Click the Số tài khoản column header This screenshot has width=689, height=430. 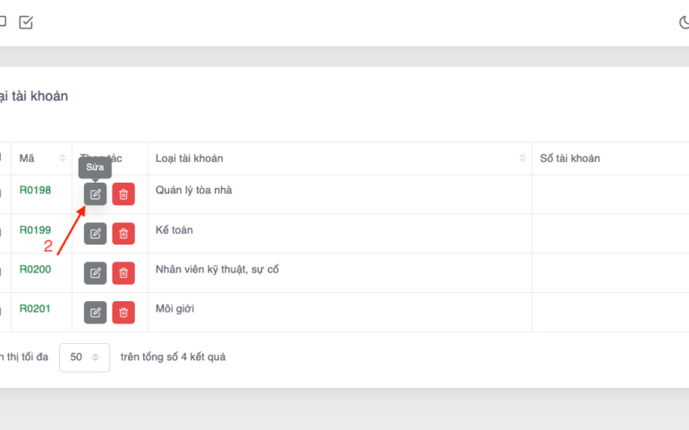pyautogui.click(x=570, y=159)
